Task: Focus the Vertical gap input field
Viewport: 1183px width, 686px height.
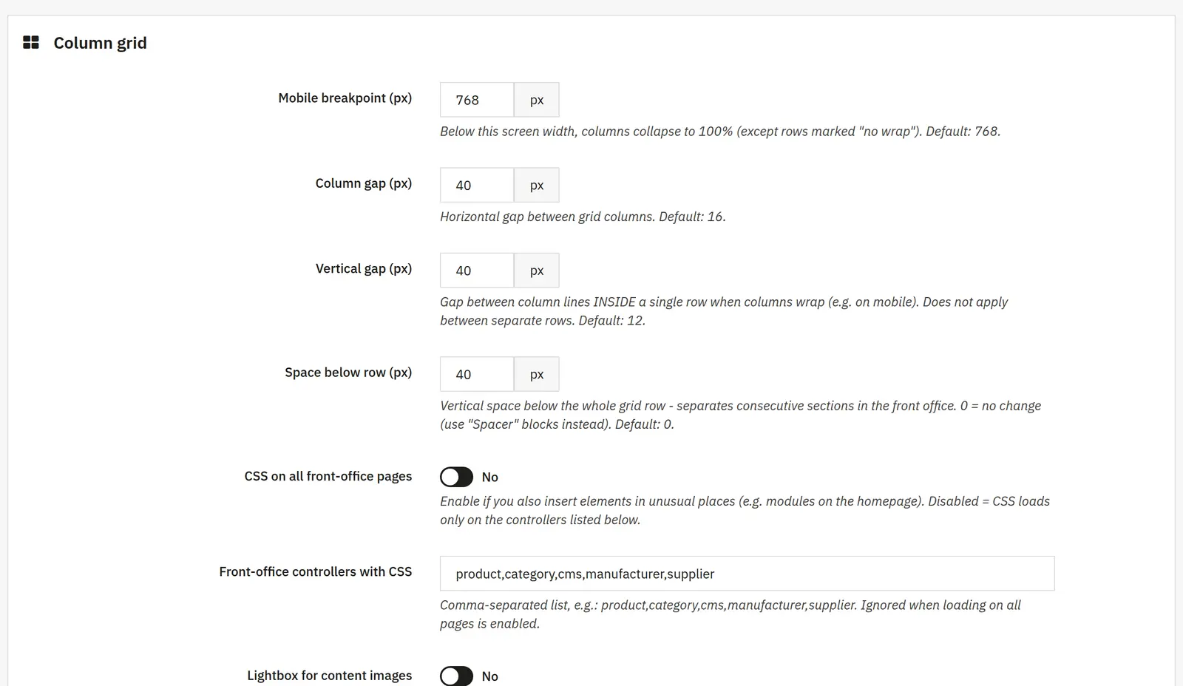Action: 477,271
